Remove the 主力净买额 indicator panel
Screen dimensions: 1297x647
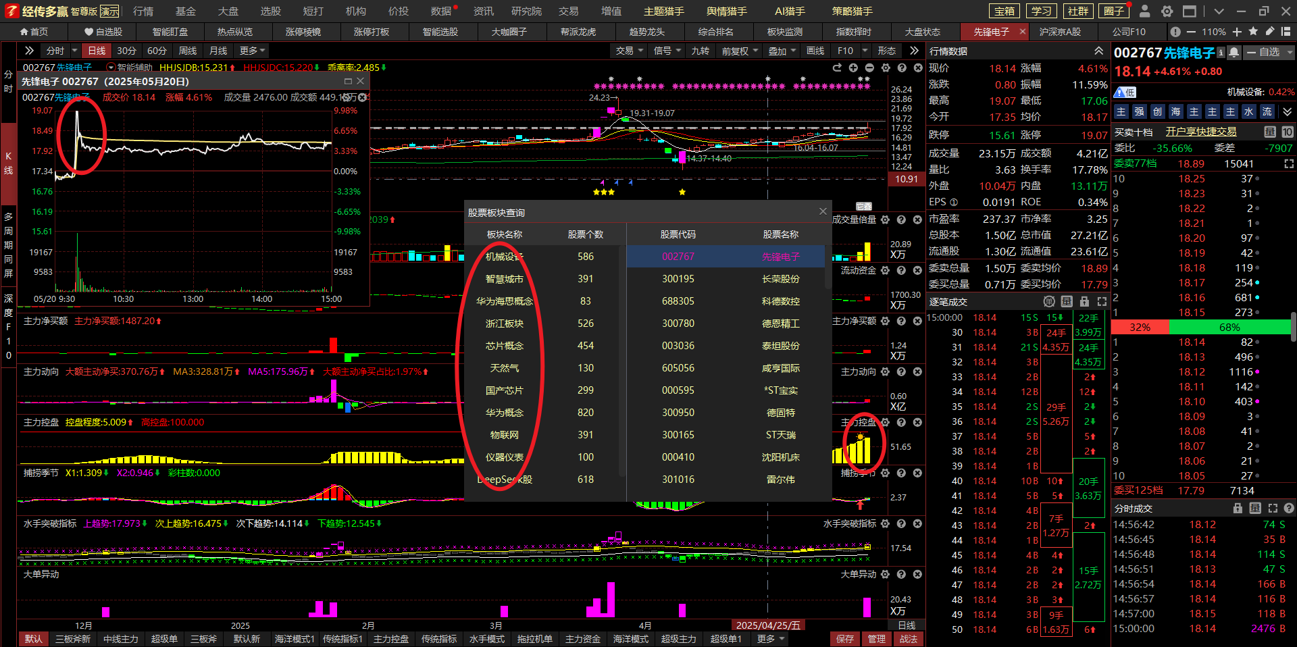point(917,321)
